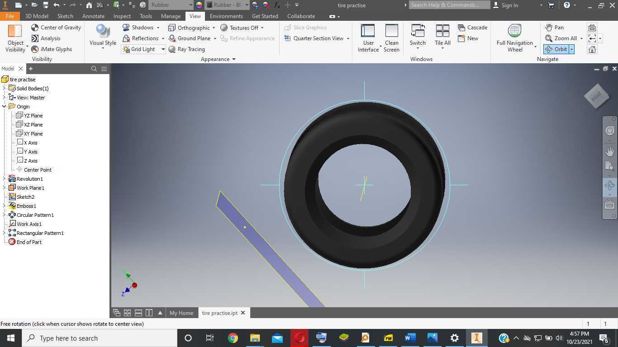Expand the Grid Light dropdown arrow
This screenshot has width=618, height=347.
[x=163, y=49]
